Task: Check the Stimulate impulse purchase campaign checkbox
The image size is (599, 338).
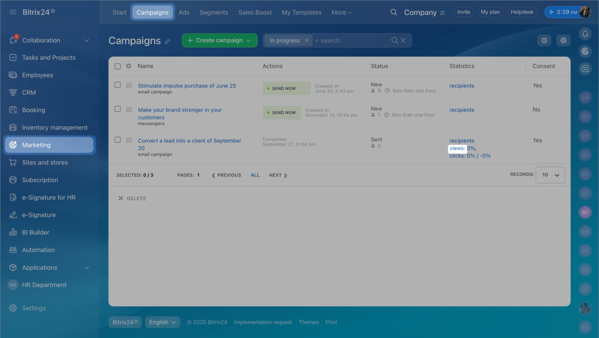Action: point(118,85)
